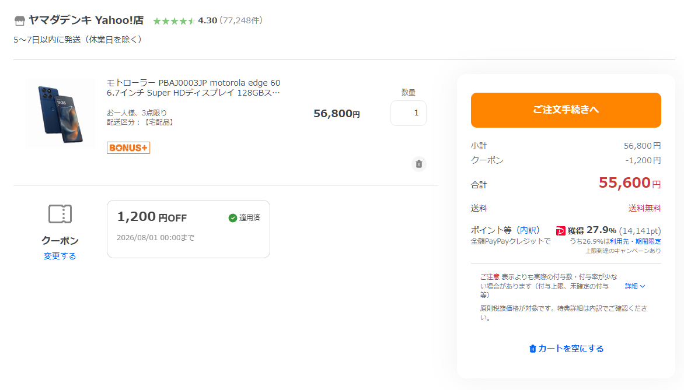Open the ヤマダデンキ Yahoo!店 store link
This screenshot has height=390, width=684.
(86, 20)
